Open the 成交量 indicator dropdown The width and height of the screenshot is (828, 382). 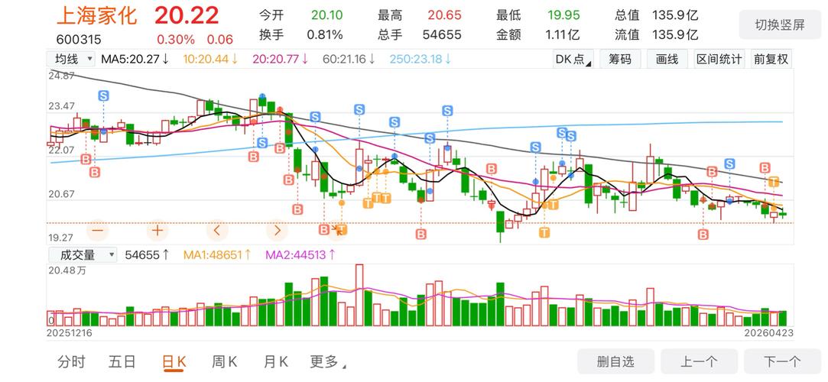click(83, 255)
